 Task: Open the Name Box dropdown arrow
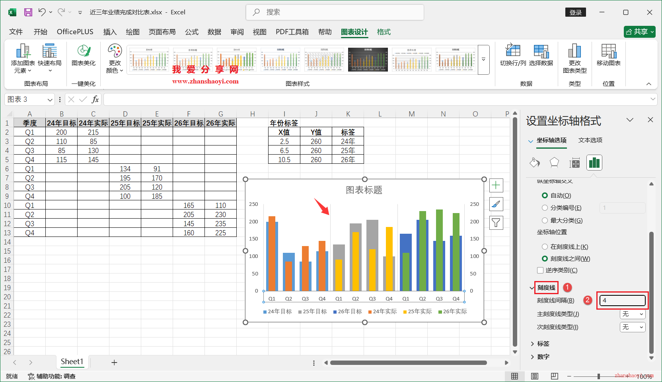pos(50,99)
